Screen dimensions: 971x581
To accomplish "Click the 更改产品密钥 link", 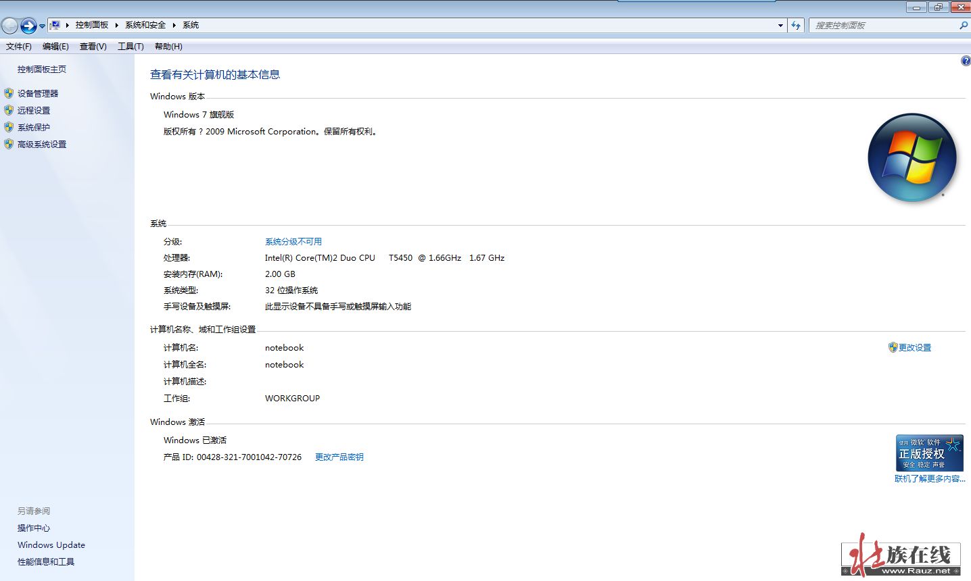I will (x=339, y=457).
